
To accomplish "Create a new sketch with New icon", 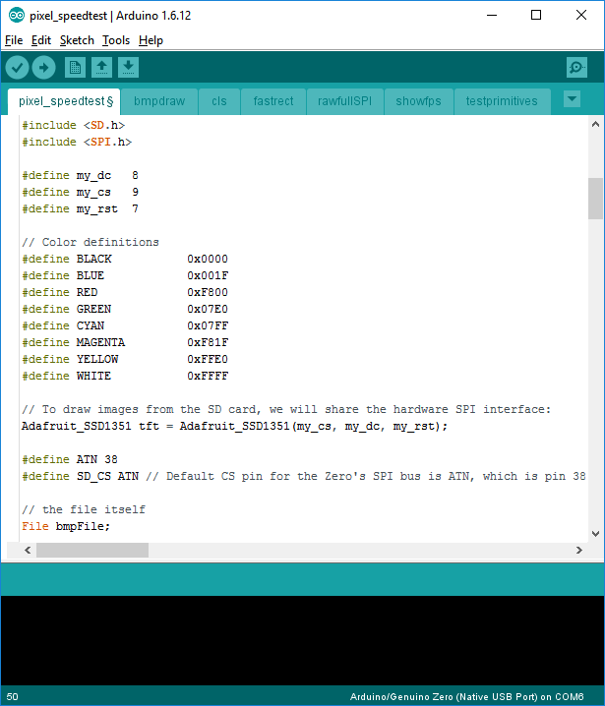I will (x=75, y=68).
